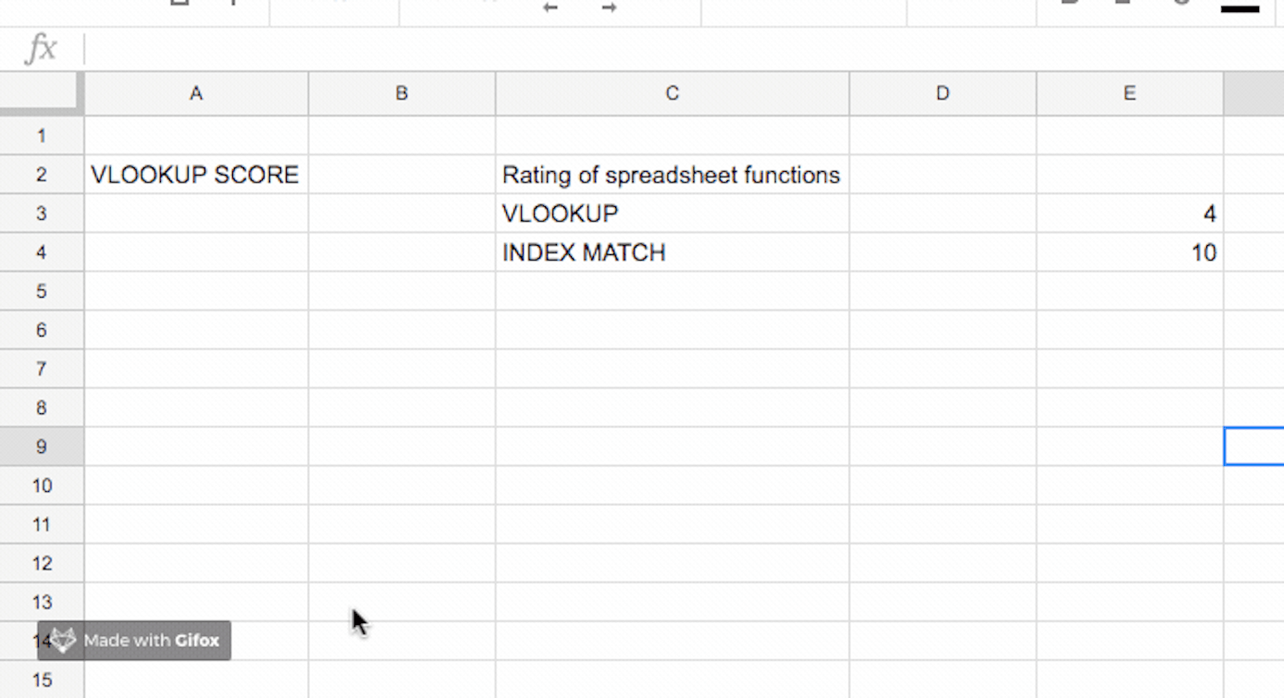This screenshot has width=1284, height=698.
Task: Open the text color black bar
Action: (1240, 8)
